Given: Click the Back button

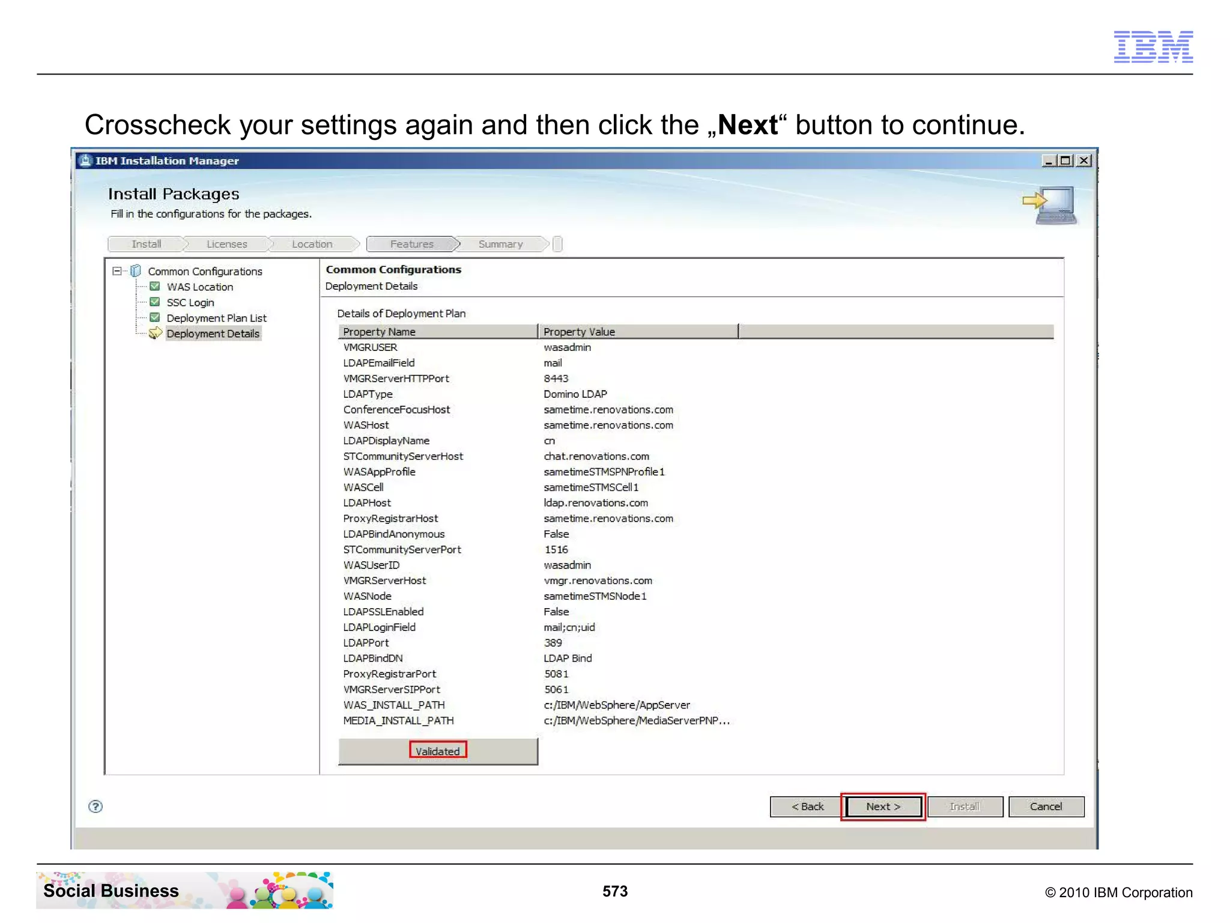Looking at the screenshot, I should [x=807, y=806].
